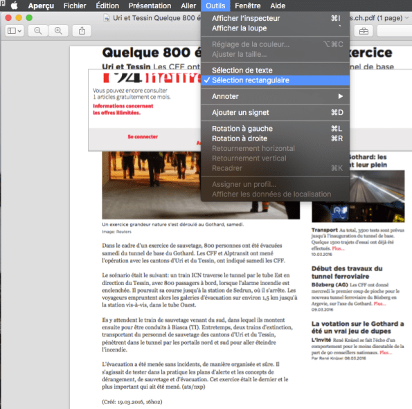Click the Share toolbar icon
Screen dimensions: 412x409
click(82, 30)
